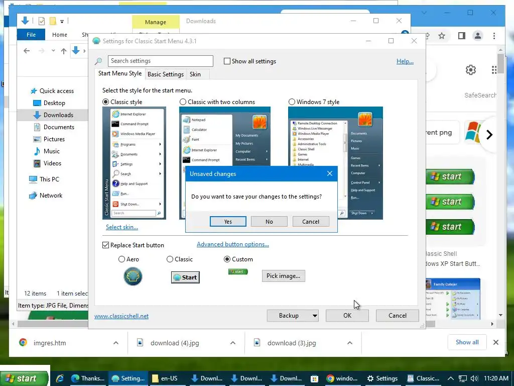Click next arrow in Google image chips
The width and height of the screenshot is (514, 386).
[489, 135]
